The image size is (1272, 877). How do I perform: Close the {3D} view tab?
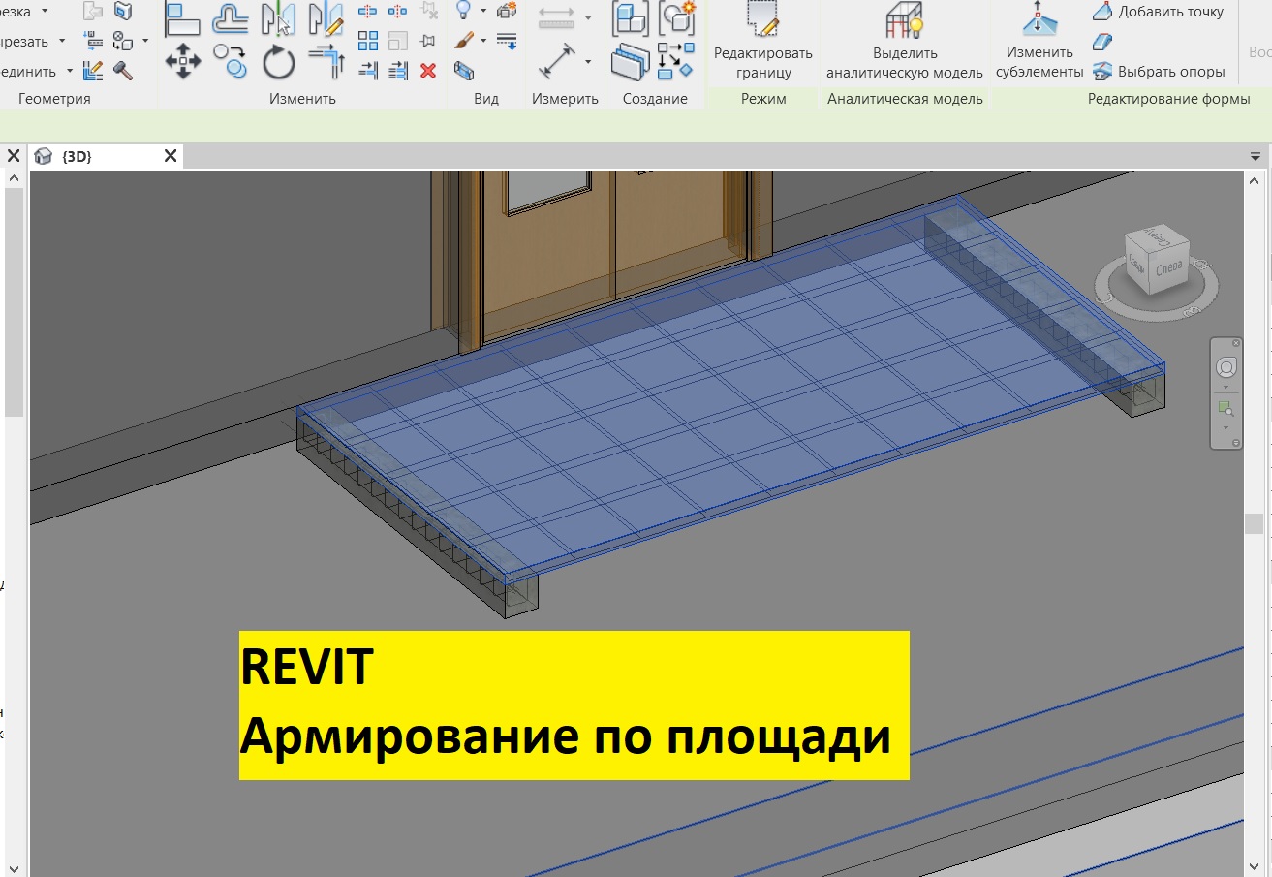171,155
